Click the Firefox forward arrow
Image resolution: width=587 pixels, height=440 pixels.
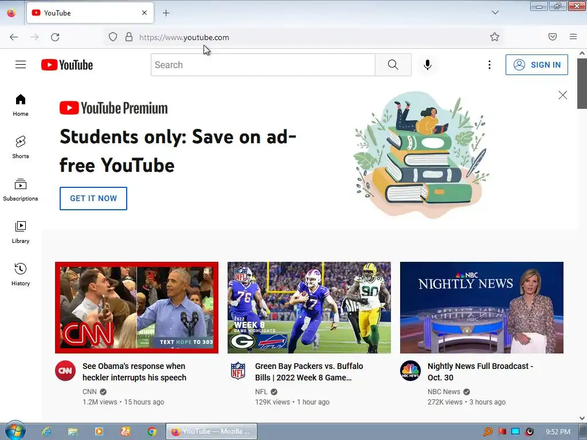coord(34,37)
